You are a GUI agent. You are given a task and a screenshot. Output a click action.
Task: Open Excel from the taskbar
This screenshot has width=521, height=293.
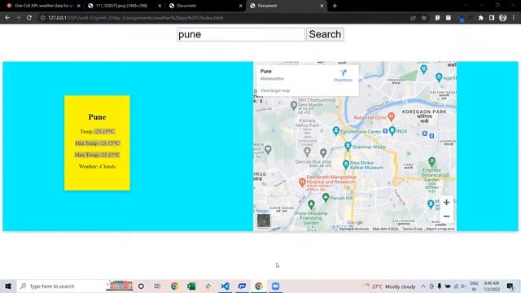coord(191,286)
